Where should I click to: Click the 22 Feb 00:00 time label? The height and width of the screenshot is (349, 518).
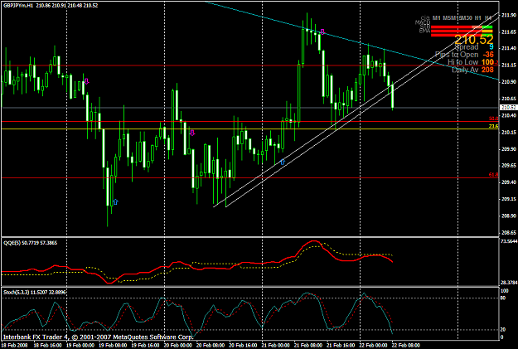pos(373,346)
